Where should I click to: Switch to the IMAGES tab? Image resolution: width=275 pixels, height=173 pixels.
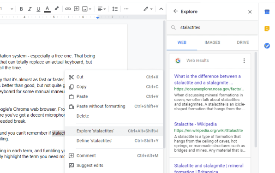(212, 42)
